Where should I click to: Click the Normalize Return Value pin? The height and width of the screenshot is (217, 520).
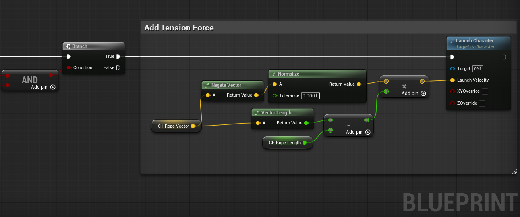pyautogui.click(x=359, y=84)
